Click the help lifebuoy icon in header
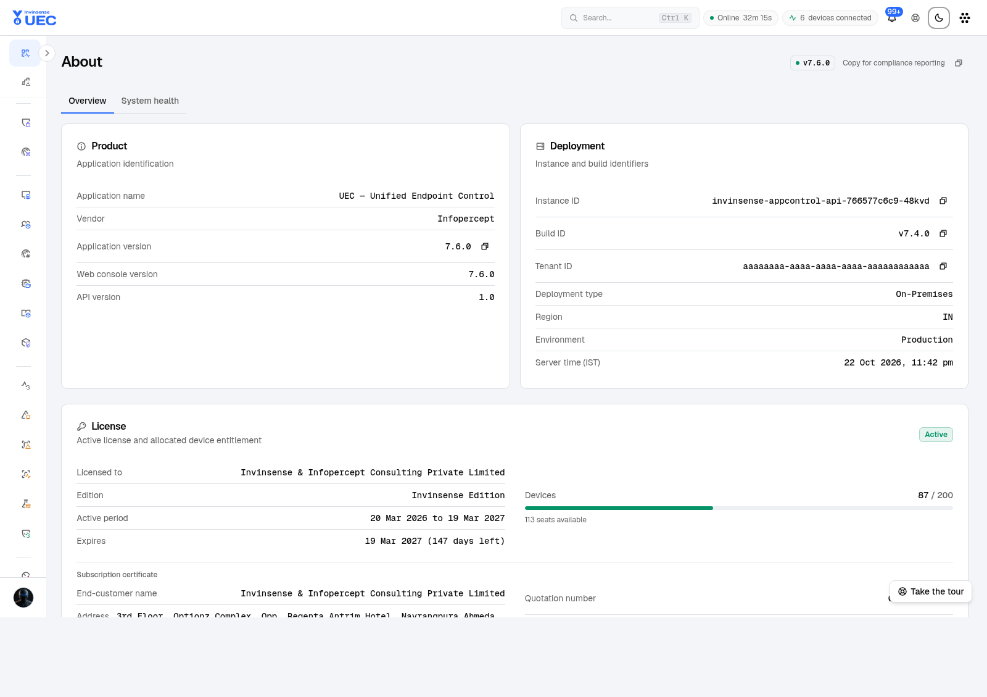The width and height of the screenshot is (987, 697). pos(915,18)
